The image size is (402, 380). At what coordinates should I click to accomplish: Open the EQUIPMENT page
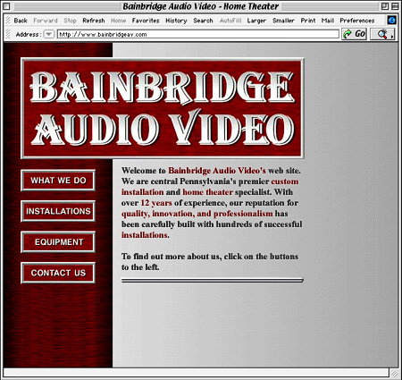tap(58, 242)
